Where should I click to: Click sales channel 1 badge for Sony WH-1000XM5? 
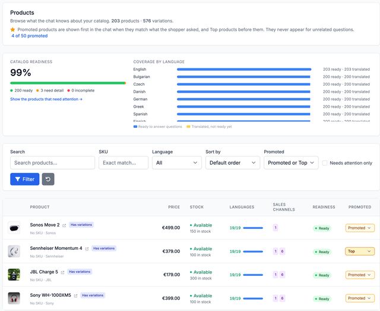(275, 298)
